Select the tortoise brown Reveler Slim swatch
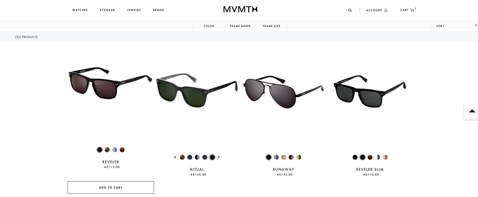This screenshot has width=478, height=197. pos(370,157)
